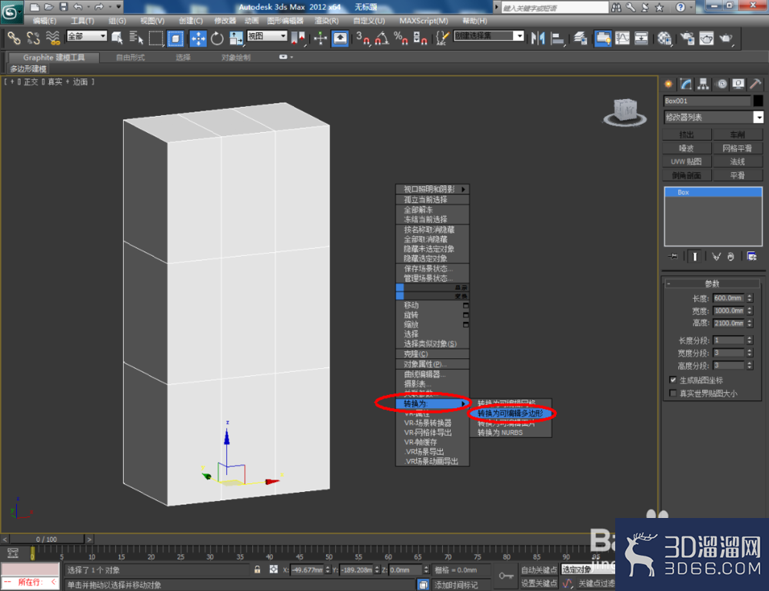Image resolution: width=769 pixels, height=591 pixels.
Task: Open the application logo menu
Action: [x=11, y=12]
